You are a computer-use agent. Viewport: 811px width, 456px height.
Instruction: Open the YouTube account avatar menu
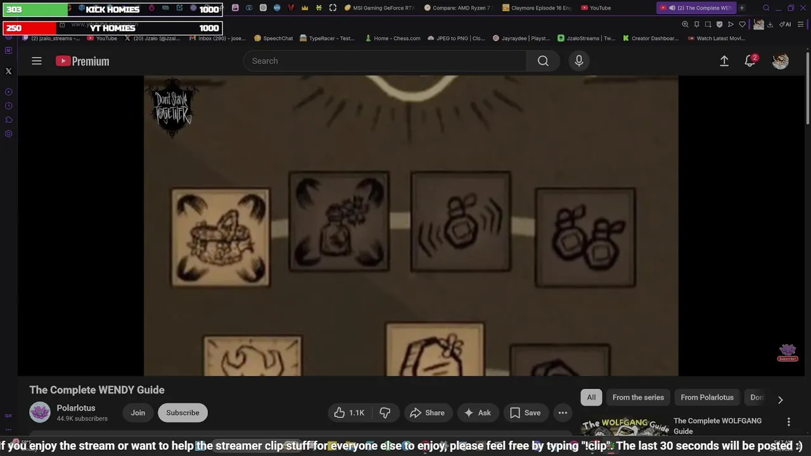point(781,61)
